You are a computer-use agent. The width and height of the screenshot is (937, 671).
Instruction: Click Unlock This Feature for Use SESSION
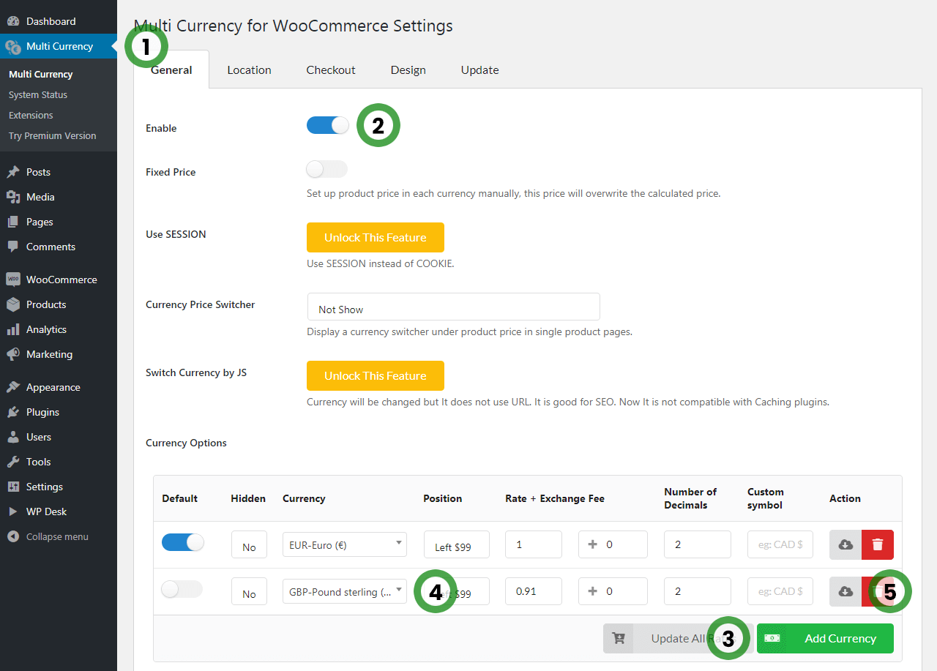pyautogui.click(x=376, y=238)
